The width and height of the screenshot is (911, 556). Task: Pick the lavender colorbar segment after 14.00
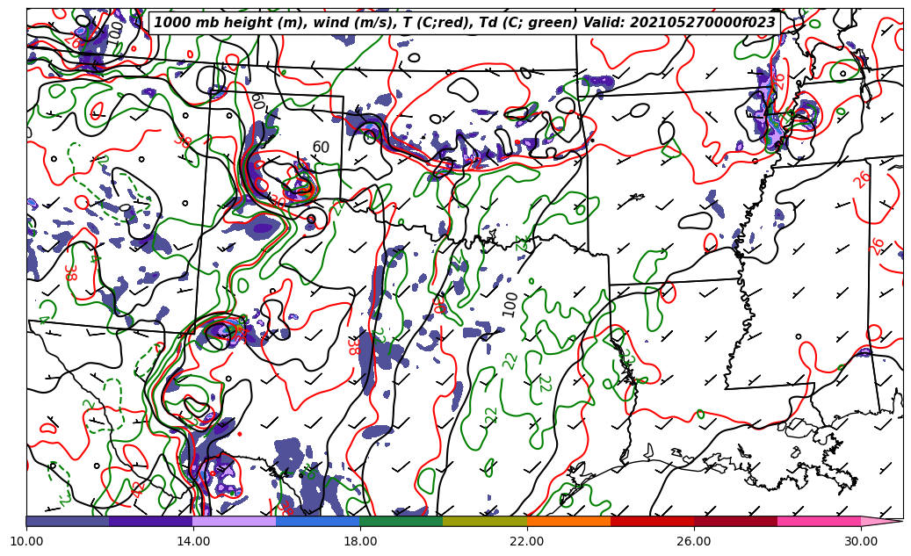[x=235, y=521]
